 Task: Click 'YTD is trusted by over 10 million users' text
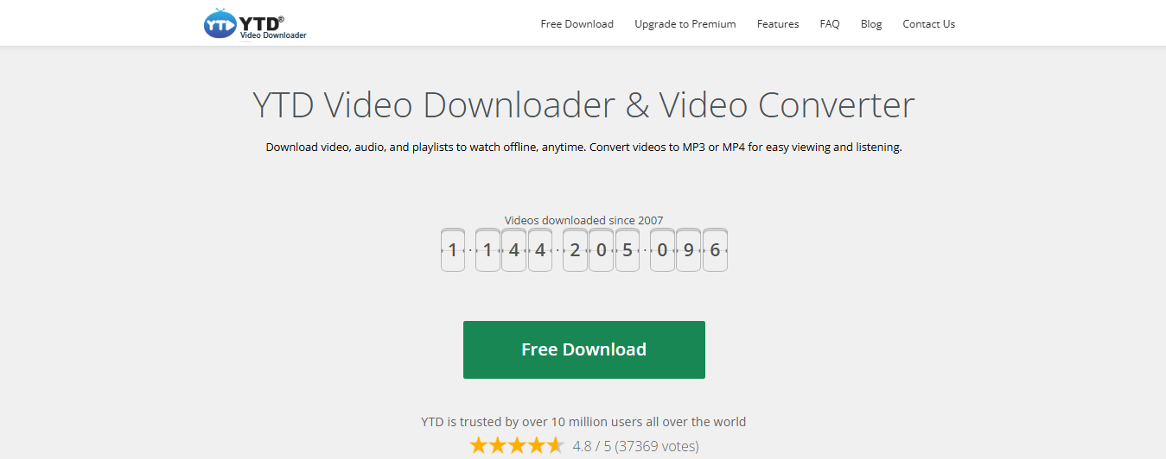coord(583,422)
